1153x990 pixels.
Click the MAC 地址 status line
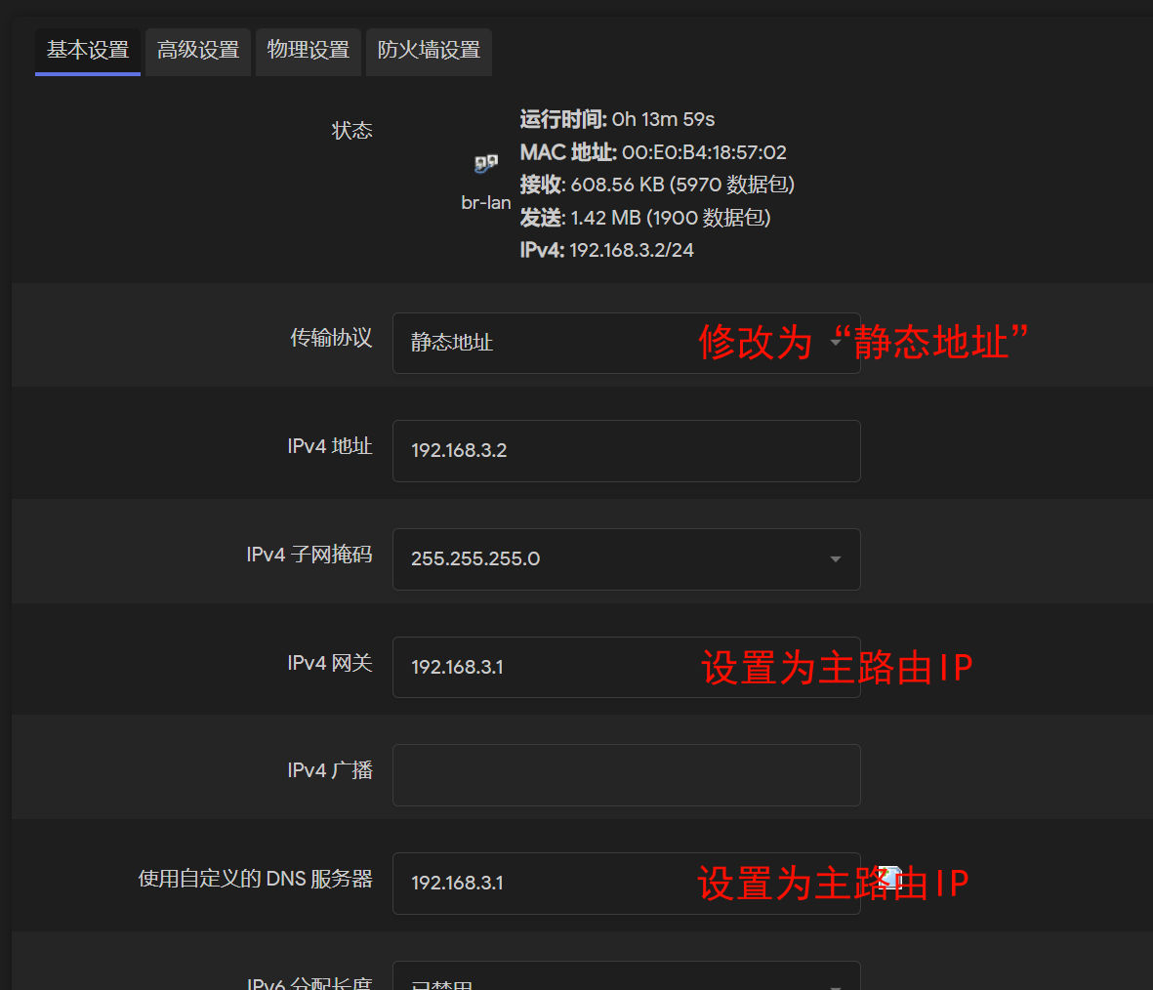click(x=652, y=152)
